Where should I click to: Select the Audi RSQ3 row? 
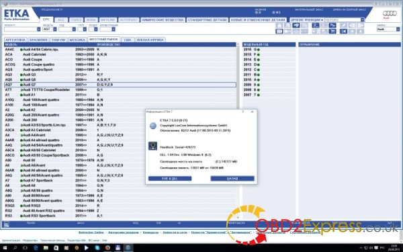click(x=120, y=206)
